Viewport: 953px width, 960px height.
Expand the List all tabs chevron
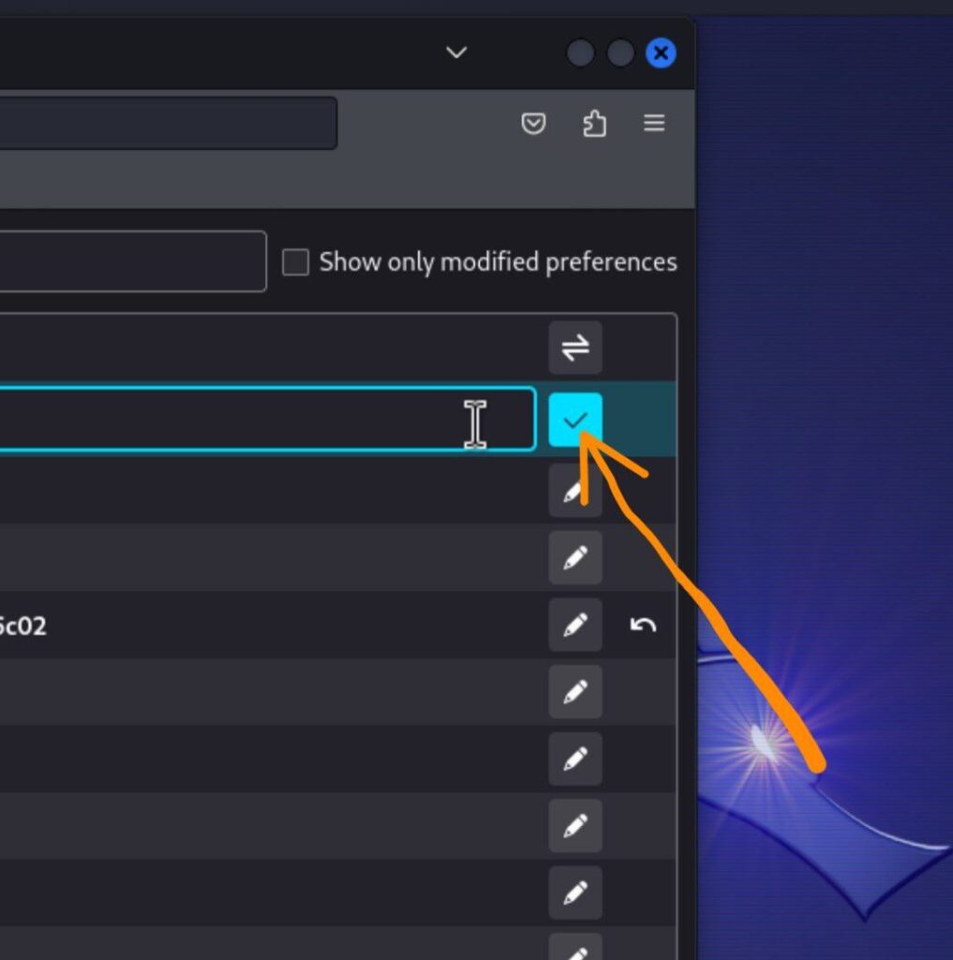(x=456, y=53)
